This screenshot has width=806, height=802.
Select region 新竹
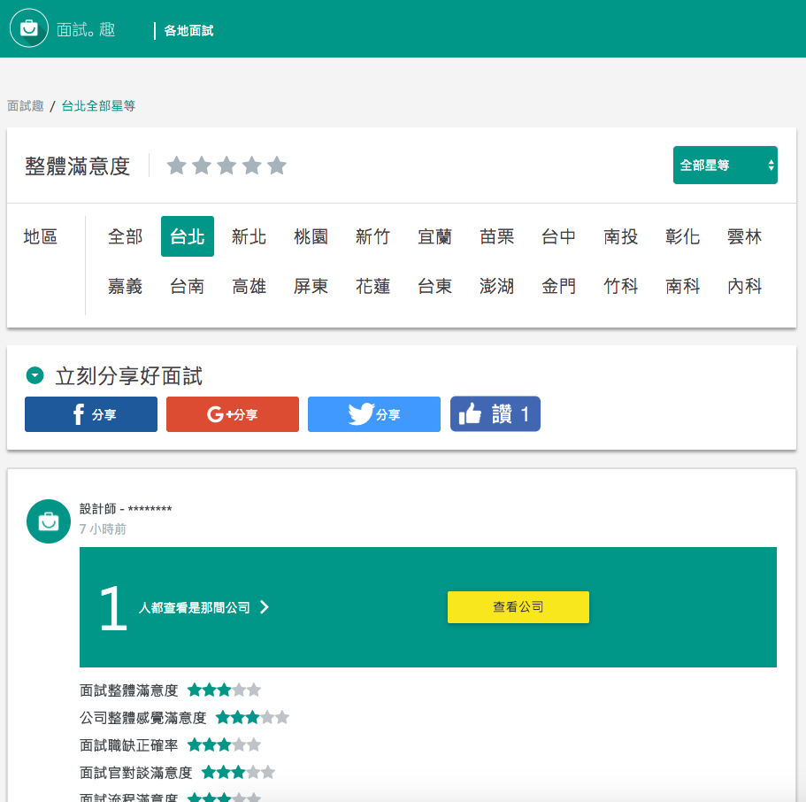point(372,236)
